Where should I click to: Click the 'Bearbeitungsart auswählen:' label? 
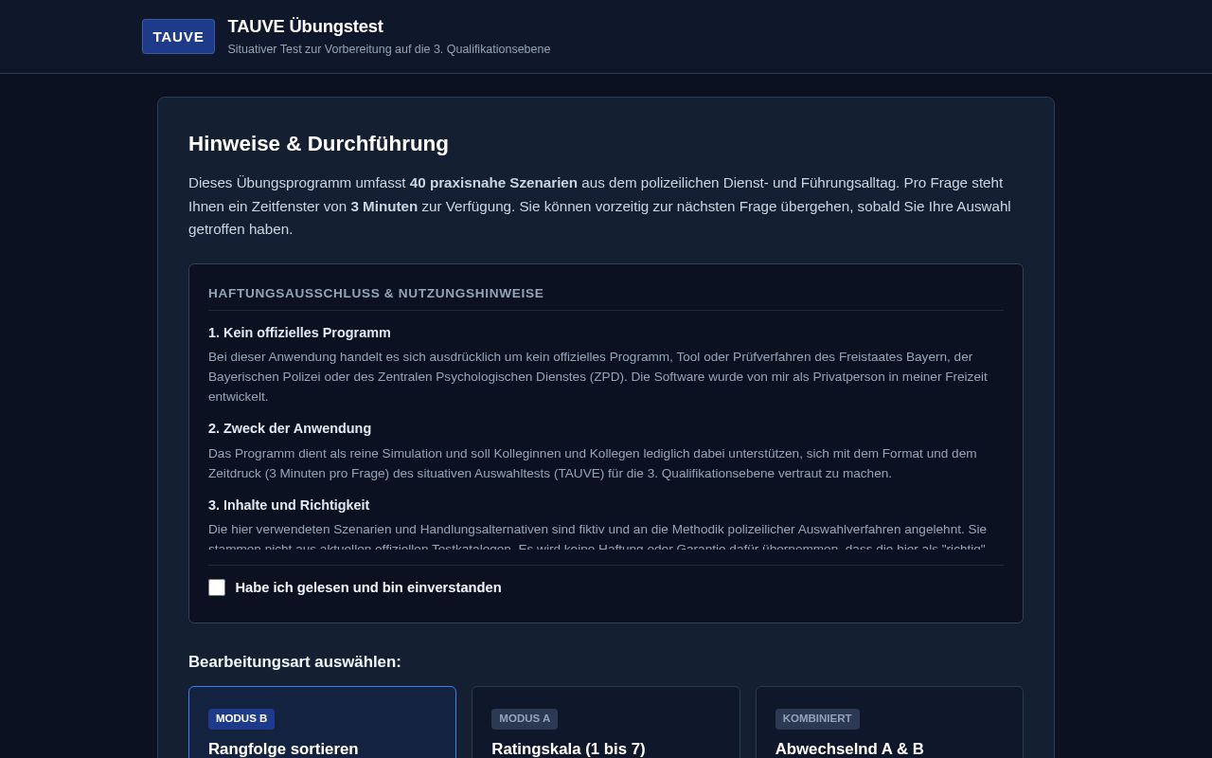point(294,662)
